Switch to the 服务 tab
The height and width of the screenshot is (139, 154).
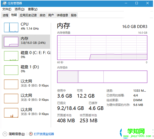click(74, 15)
